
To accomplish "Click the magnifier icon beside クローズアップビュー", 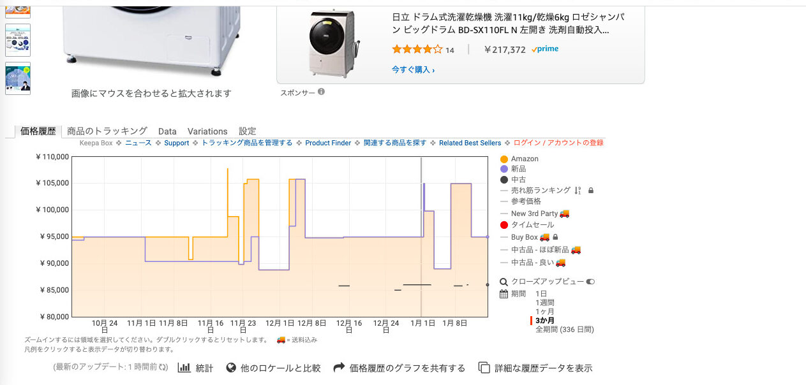I will (x=504, y=282).
